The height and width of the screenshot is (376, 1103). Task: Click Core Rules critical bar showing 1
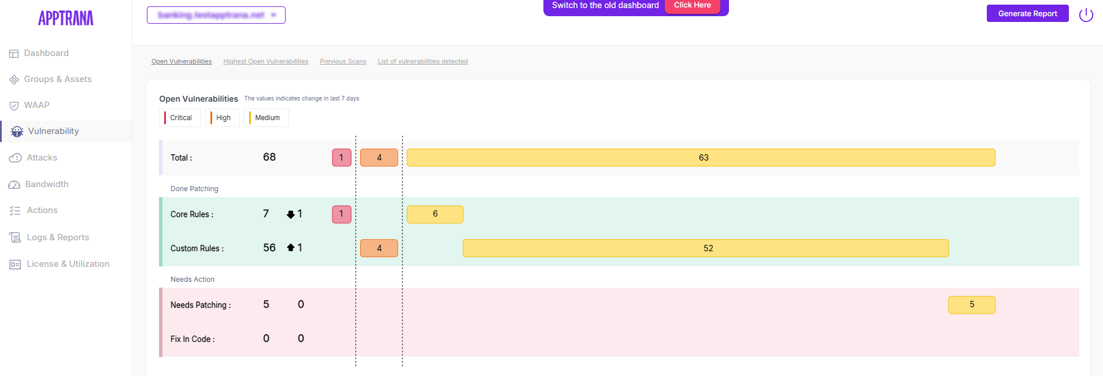(342, 214)
